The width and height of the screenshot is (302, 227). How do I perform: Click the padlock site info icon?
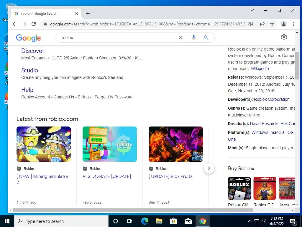coord(45,24)
